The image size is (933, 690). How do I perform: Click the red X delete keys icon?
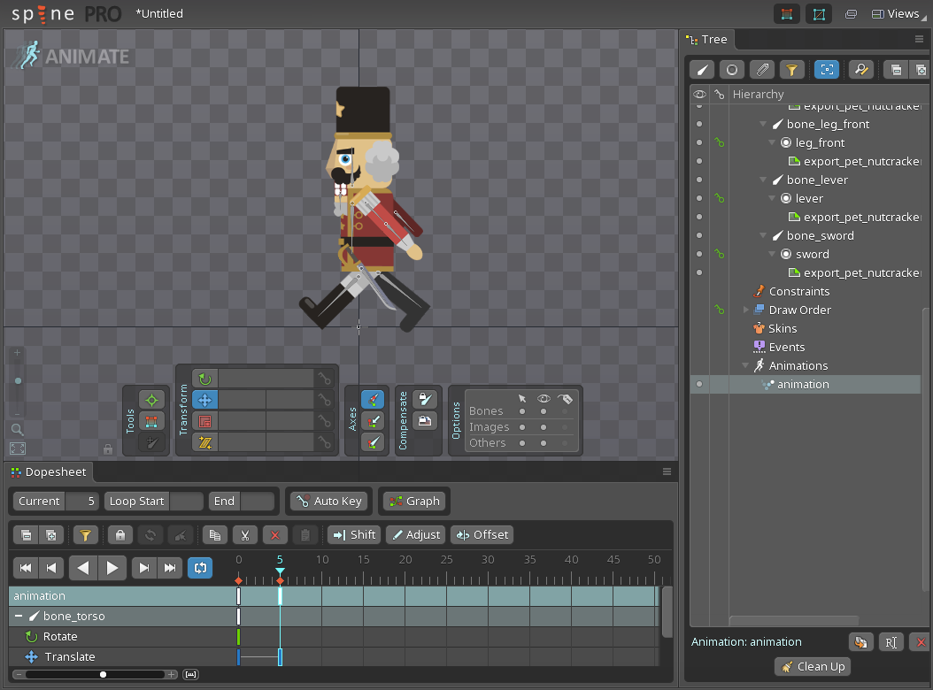(274, 534)
